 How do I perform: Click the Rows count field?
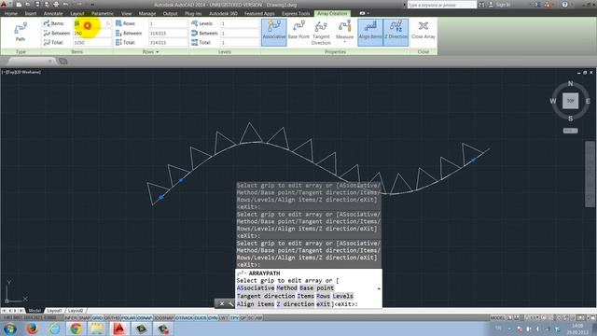tap(168, 23)
